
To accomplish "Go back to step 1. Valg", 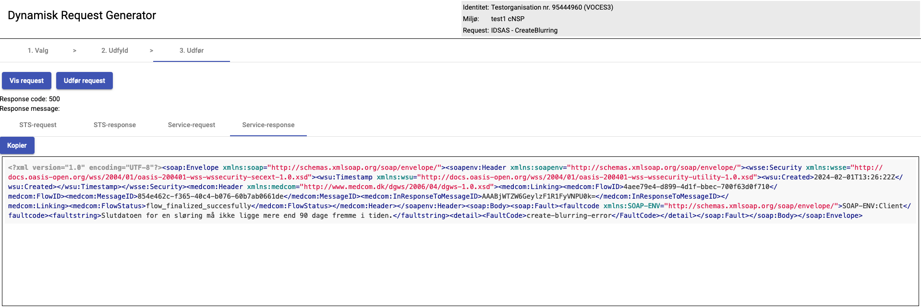I will pyautogui.click(x=38, y=50).
